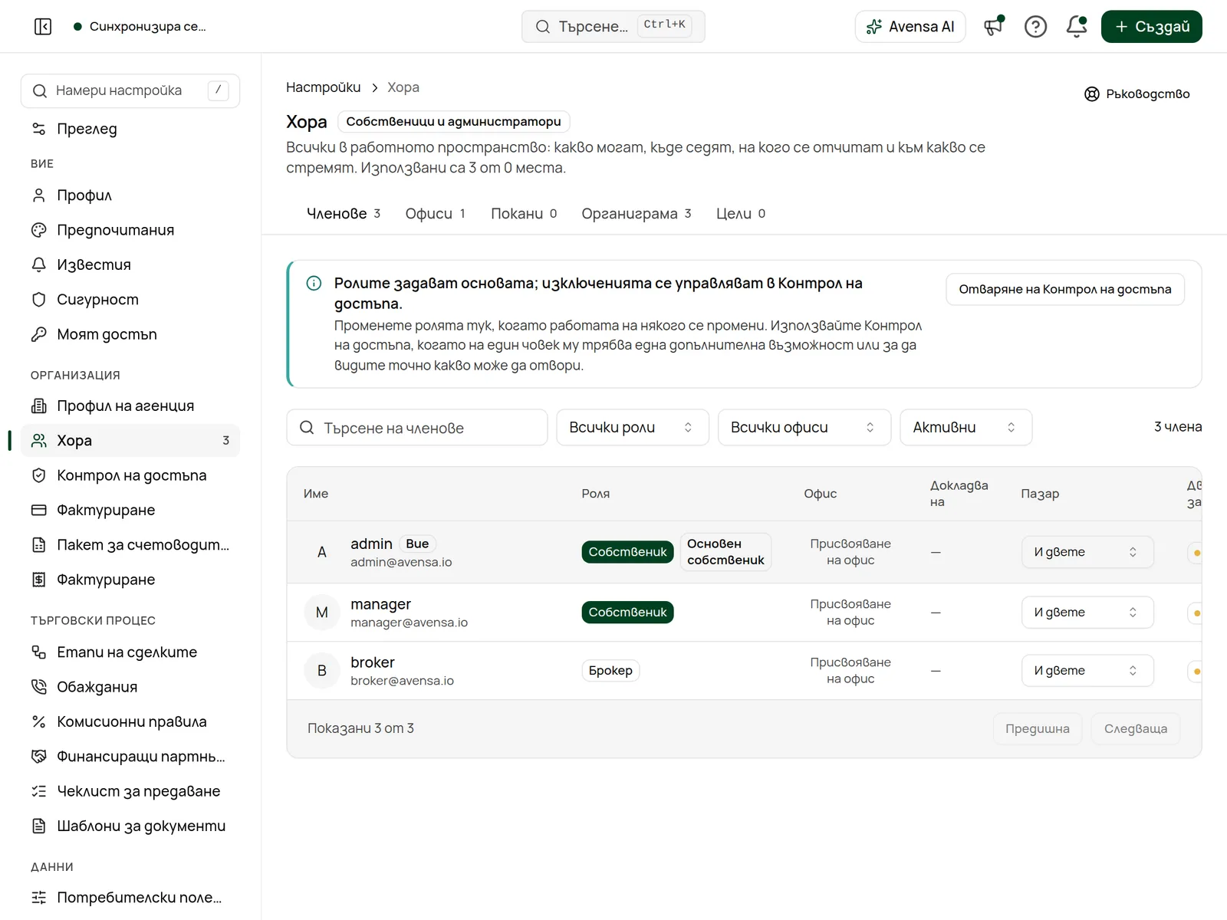Open Обаждания in the sidebar
Viewport: 1227px width, 920px height.
click(x=130, y=687)
